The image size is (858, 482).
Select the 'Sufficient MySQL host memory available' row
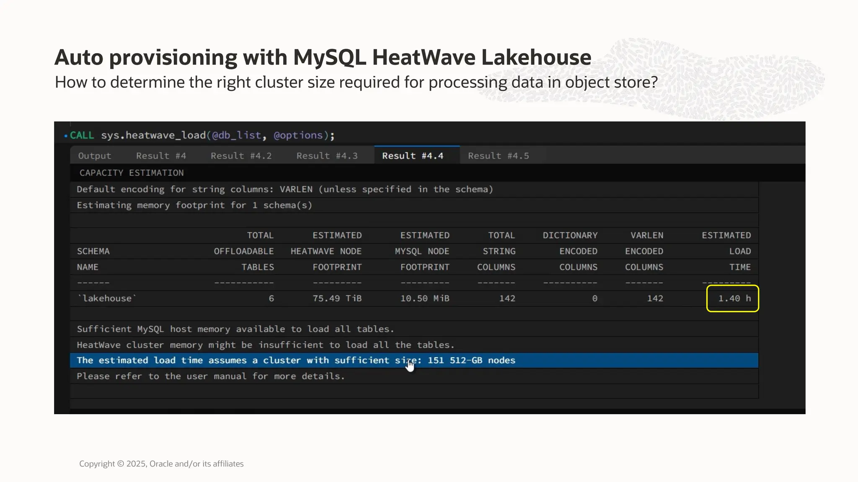tap(414, 329)
